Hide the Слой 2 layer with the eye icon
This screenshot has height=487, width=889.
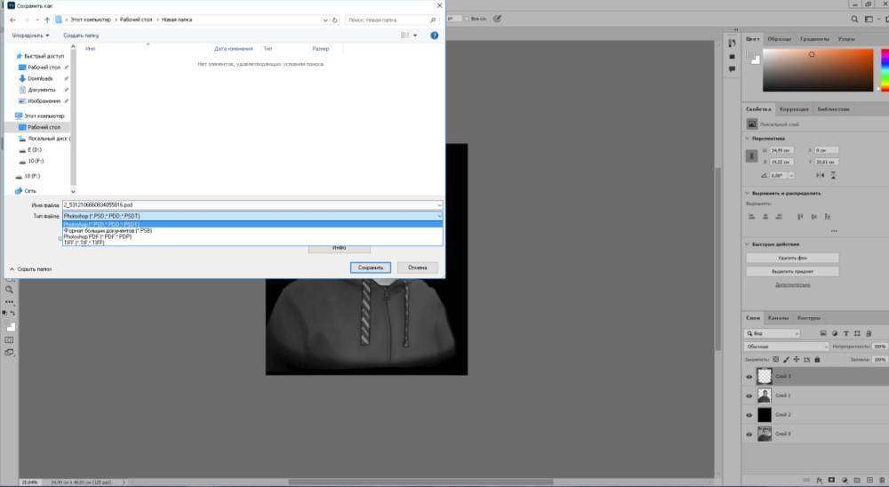click(x=749, y=415)
